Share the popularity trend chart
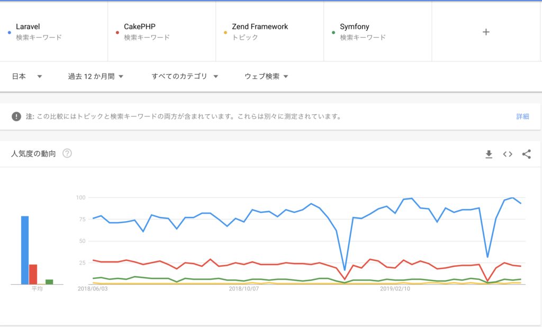The height and width of the screenshot is (327, 542). (x=527, y=154)
